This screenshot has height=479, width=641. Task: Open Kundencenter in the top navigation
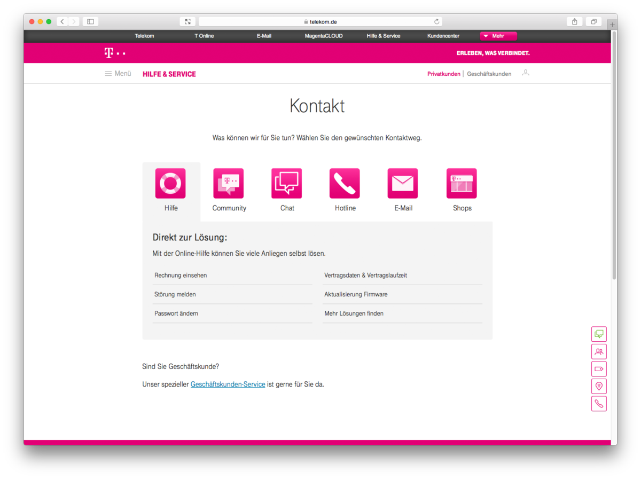tap(443, 36)
